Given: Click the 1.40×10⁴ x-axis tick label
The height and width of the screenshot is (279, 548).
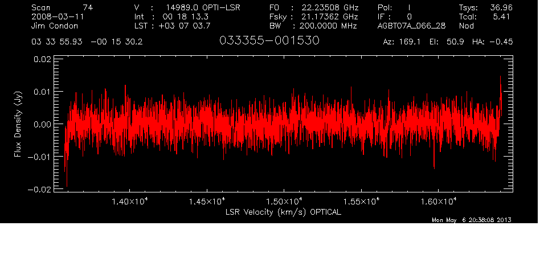Looking at the screenshot, I should (x=130, y=202).
